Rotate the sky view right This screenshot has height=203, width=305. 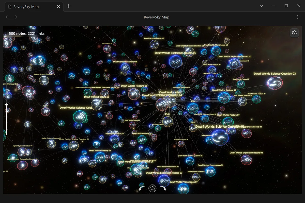163,189
